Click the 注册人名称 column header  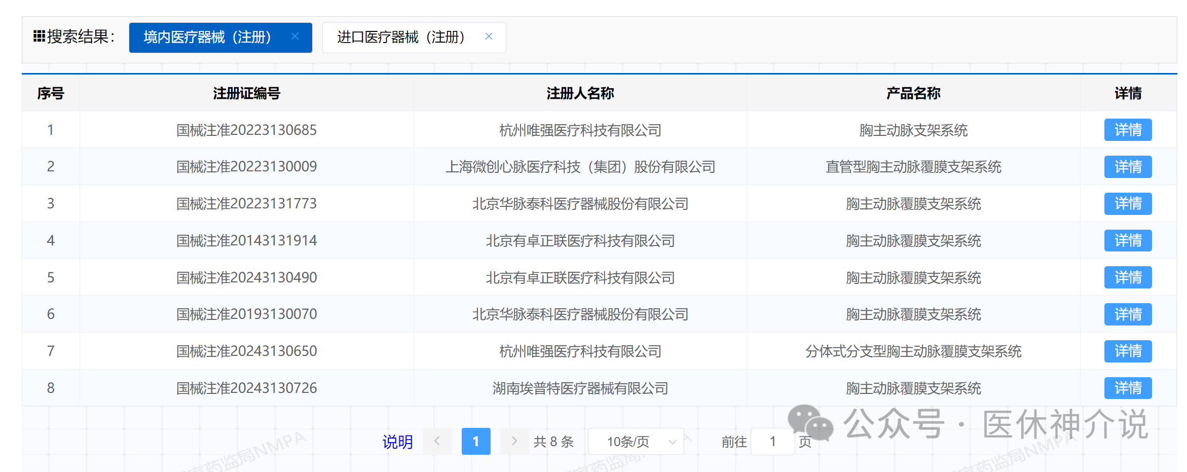point(580,93)
